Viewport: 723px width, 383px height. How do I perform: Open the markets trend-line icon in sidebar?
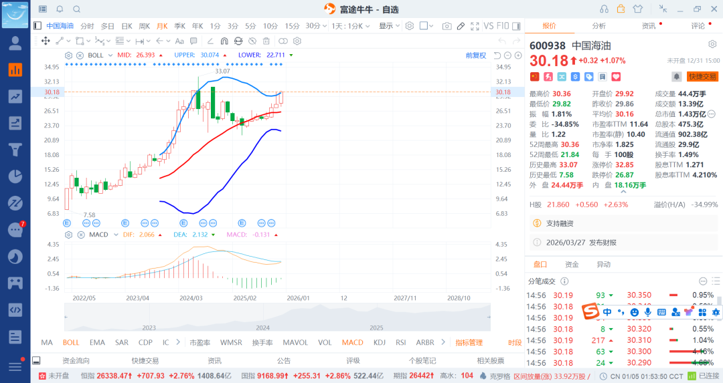15,96
